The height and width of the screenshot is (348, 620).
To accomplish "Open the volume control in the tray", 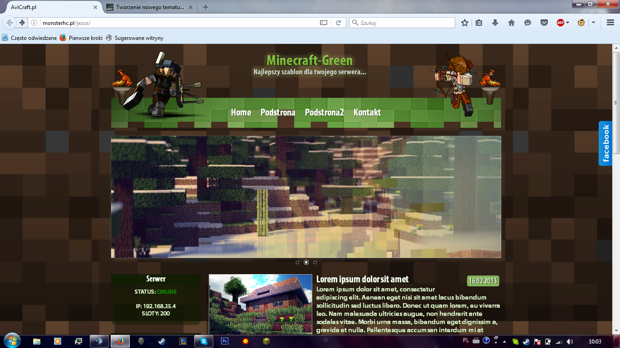I will point(570,342).
